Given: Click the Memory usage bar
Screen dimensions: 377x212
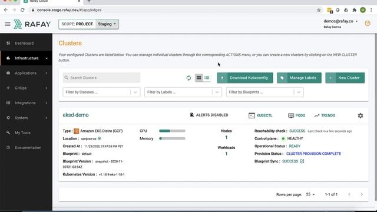Looking at the screenshot, I should click(172, 138).
